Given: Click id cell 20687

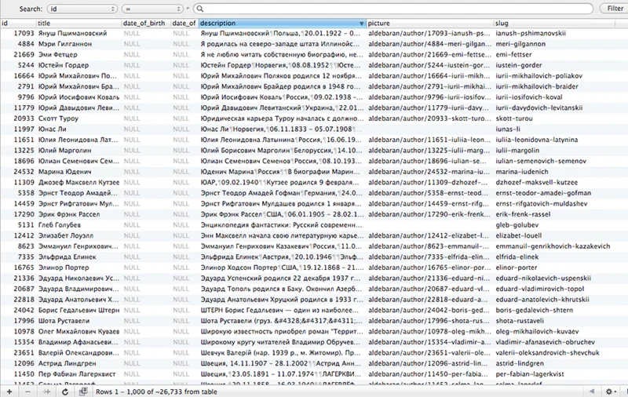Looking at the screenshot, I should point(24,289).
